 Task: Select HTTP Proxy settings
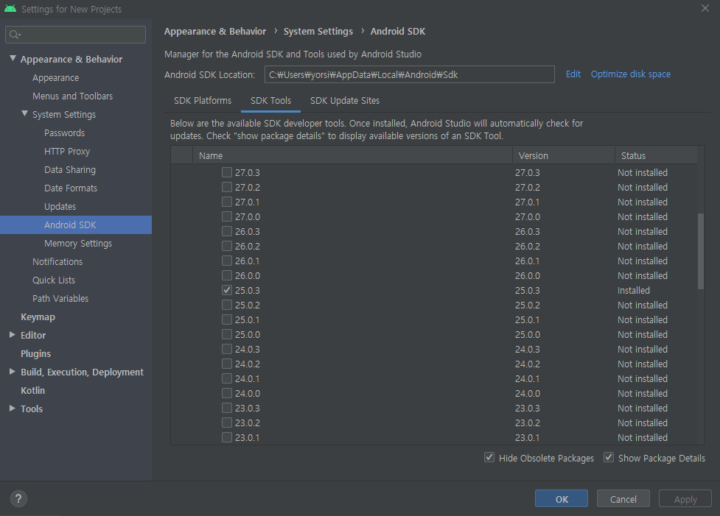(67, 152)
